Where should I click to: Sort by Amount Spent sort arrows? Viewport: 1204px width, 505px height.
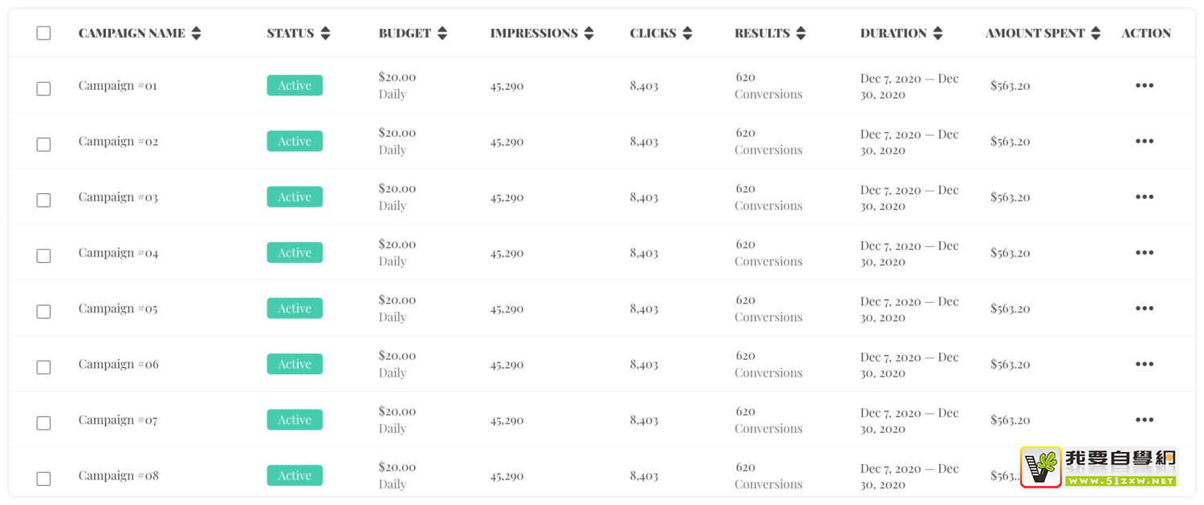[1096, 34]
